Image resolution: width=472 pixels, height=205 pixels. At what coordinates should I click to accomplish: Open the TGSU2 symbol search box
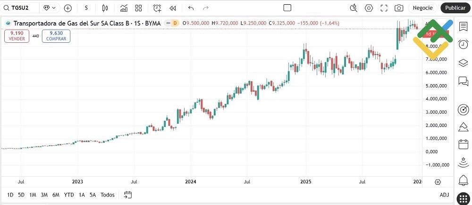coord(20,8)
